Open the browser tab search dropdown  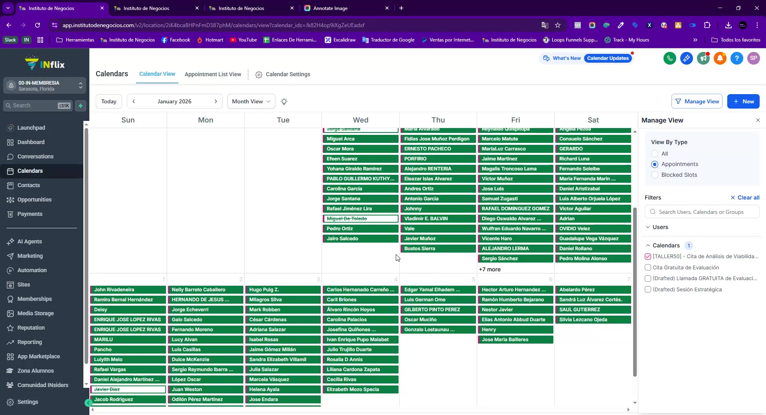(8, 8)
